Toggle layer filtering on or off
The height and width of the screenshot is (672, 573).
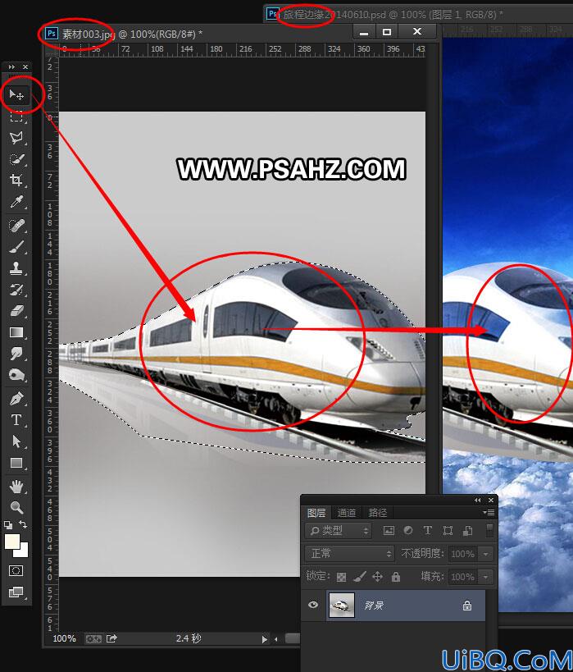click(x=489, y=530)
